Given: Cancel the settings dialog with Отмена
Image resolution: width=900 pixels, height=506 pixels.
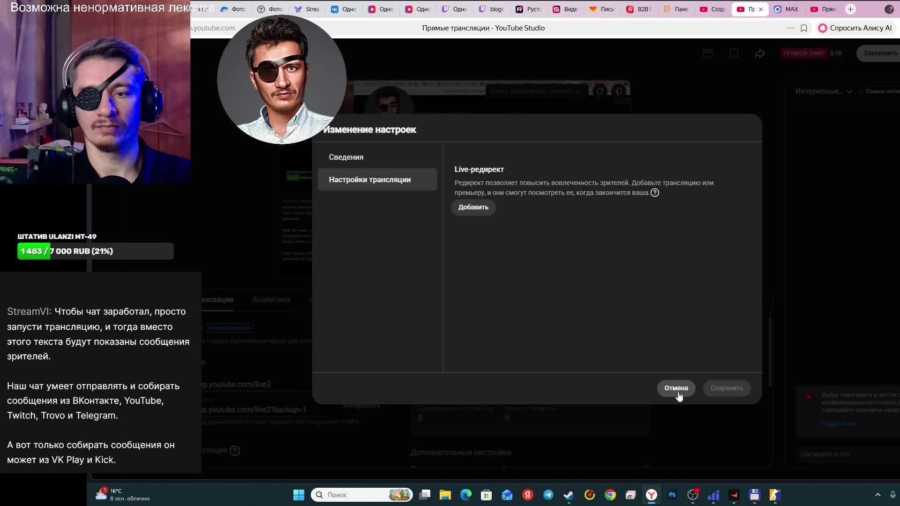Looking at the screenshot, I should pyautogui.click(x=676, y=388).
